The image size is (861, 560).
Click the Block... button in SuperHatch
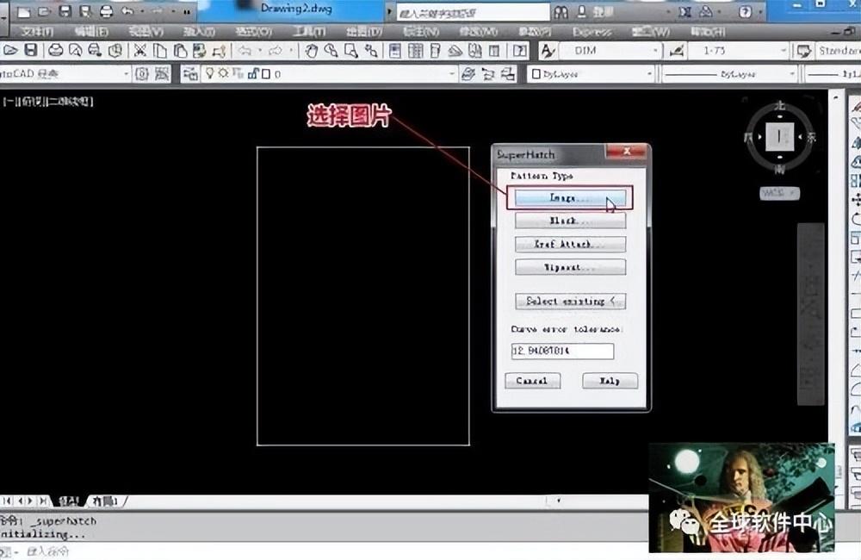pos(570,221)
